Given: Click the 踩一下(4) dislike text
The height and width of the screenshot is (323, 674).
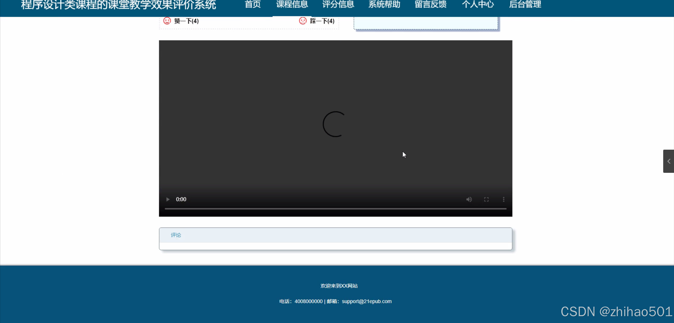Looking at the screenshot, I should coord(322,21).
